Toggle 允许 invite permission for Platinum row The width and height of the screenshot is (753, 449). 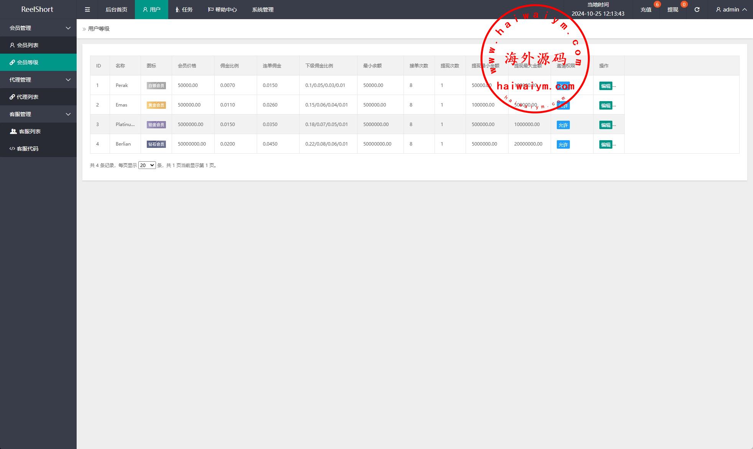563,125
